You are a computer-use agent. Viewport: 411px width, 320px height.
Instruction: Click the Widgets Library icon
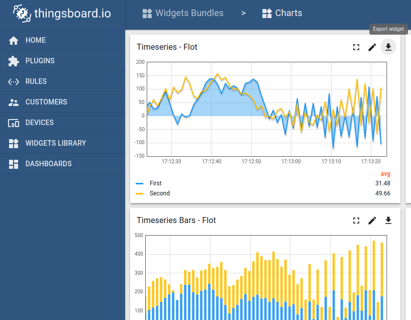(14, 143)
